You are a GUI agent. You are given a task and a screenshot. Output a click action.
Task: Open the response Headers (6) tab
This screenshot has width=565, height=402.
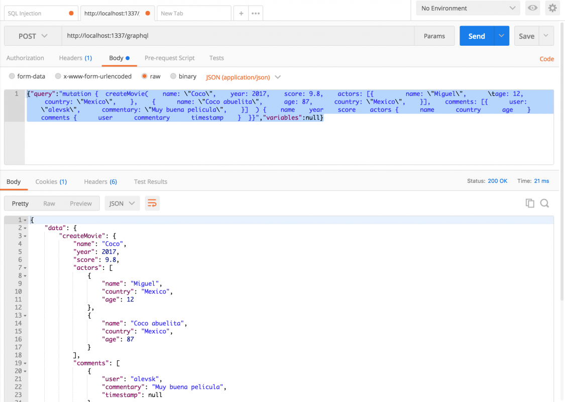click(100, 181)
